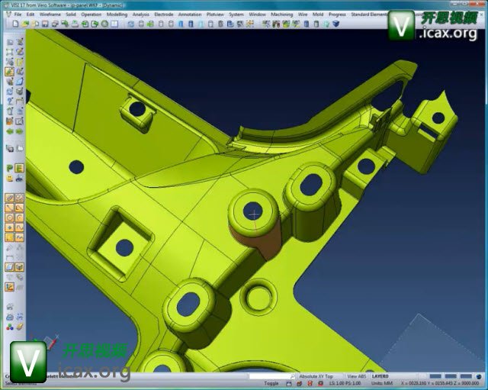Click the blue 3D cube icon at the toolbar end
Screen dimensions: 488x390
pos(335,24)
